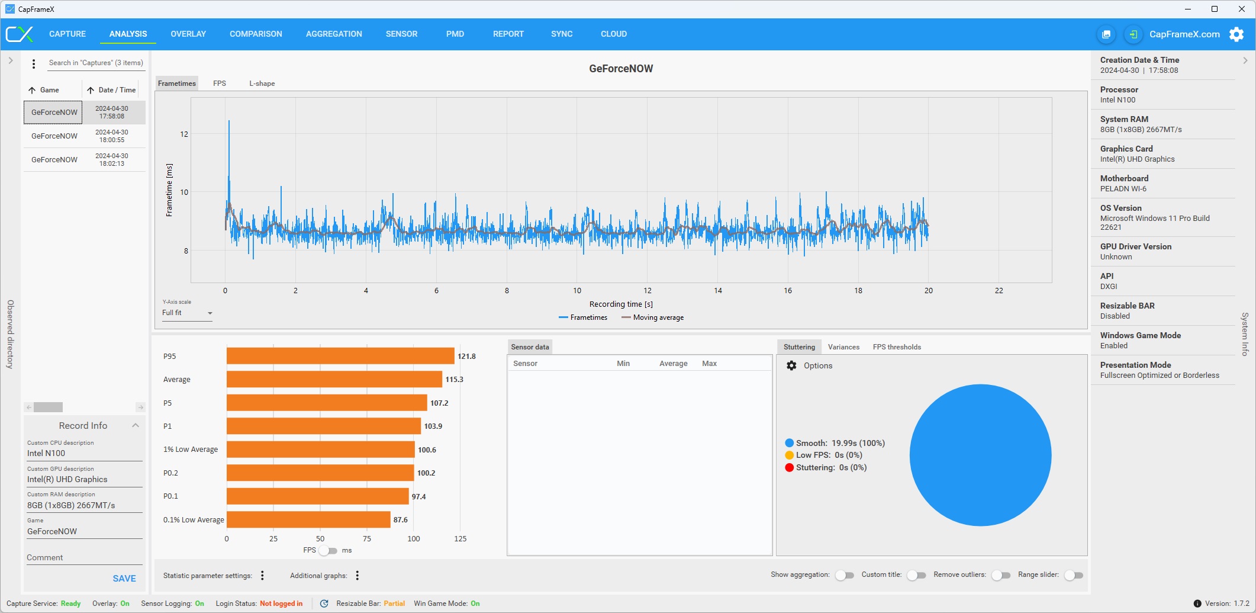This screenshot has height=613, width=1256.
Task: Select the GeForceNOW capture from 18:02:13
Action: 85,160
